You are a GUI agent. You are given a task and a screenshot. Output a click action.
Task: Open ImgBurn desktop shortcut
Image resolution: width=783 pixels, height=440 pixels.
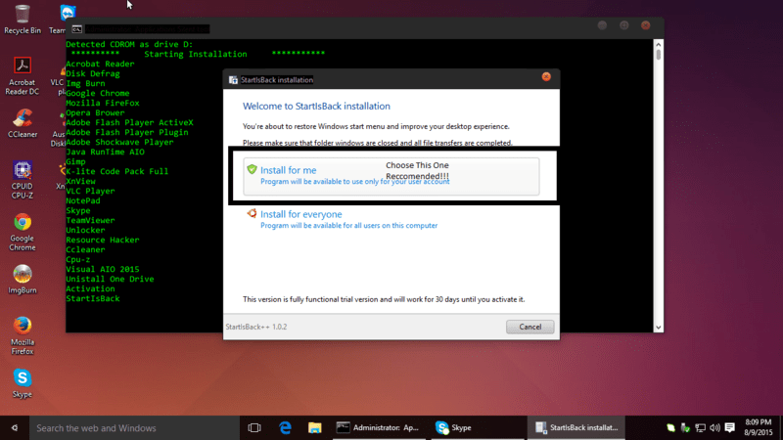(22, 280)
